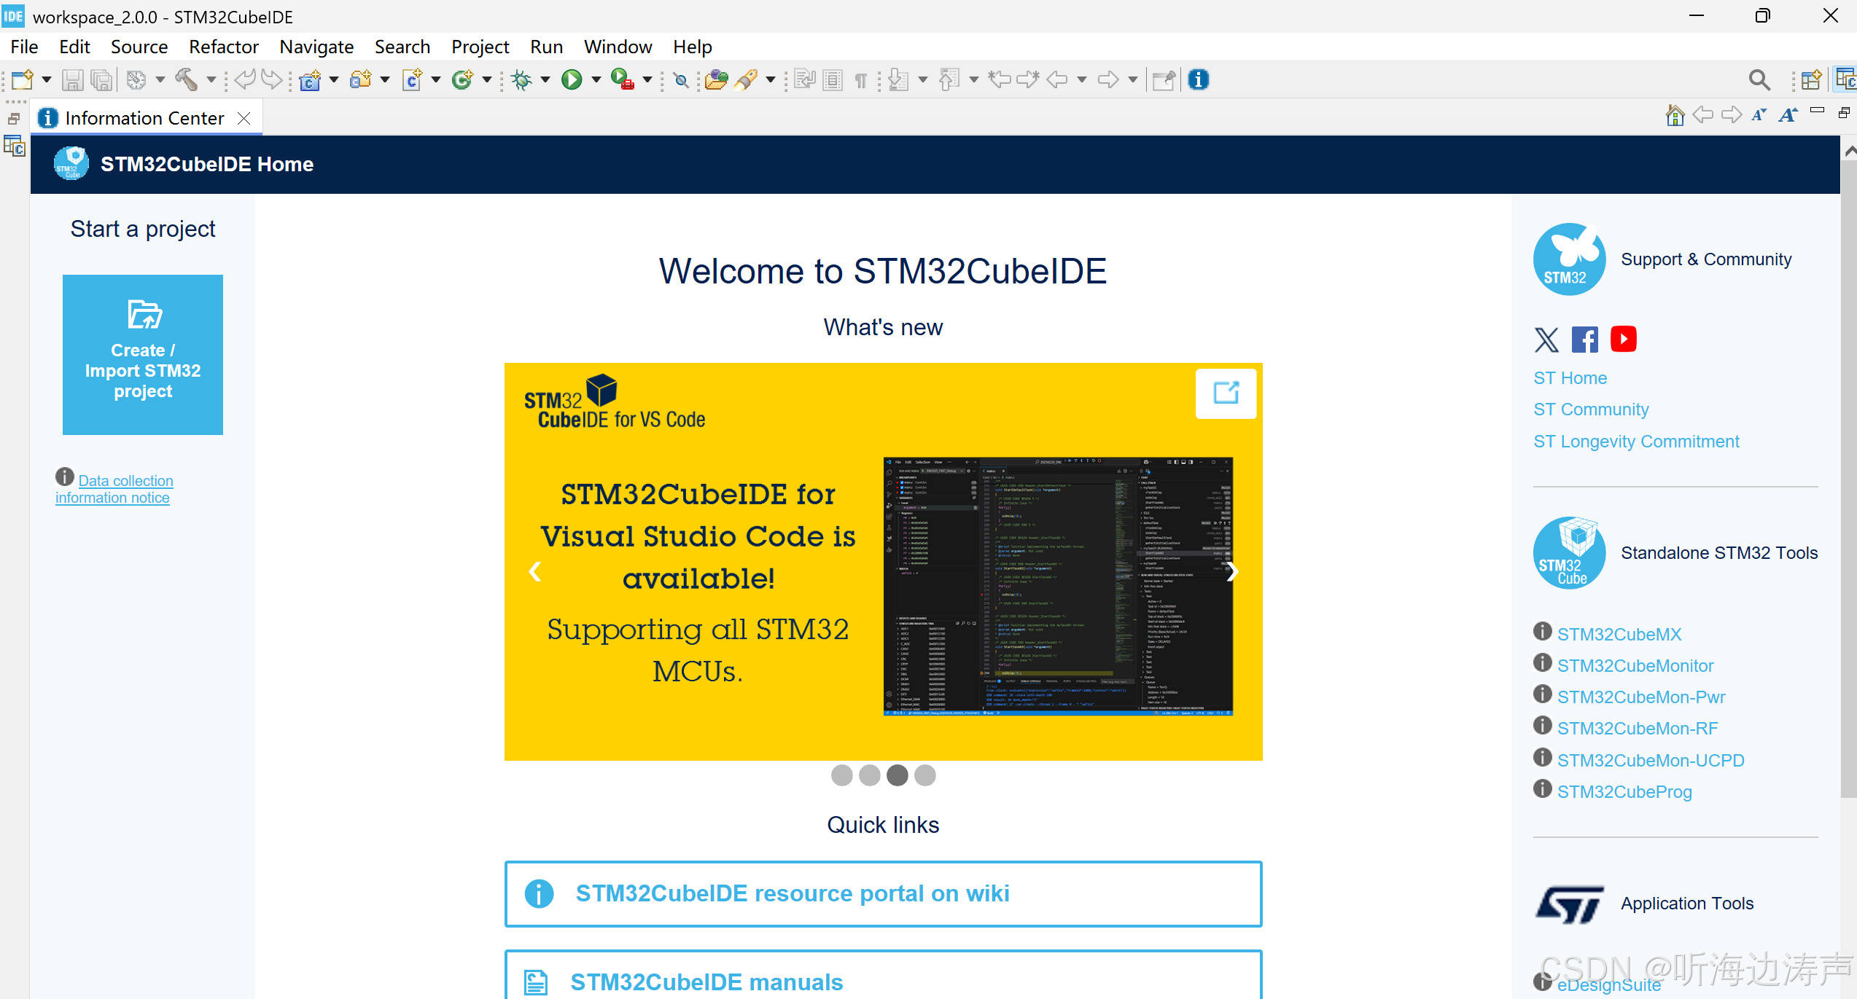This screenshot has height=999, width=1857.
Task: Click Create / Import STM32 project button
Action: click(143, 355)
